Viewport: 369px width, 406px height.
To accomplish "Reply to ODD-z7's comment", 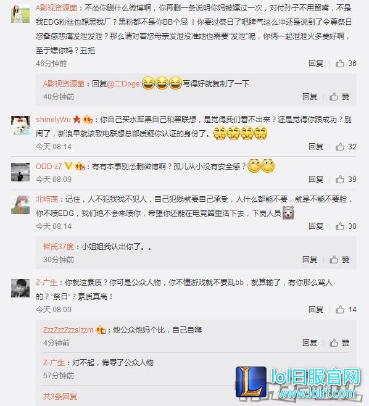I will coord(316,179).
